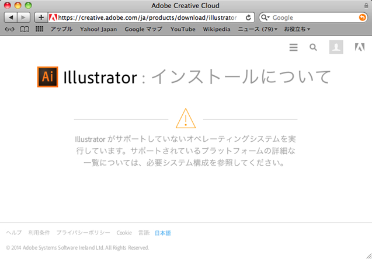Open the Wikipedia bookmark

(x=217, y=29)
